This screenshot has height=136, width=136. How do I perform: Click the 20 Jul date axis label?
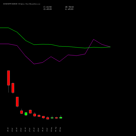[x=8, y=129]
